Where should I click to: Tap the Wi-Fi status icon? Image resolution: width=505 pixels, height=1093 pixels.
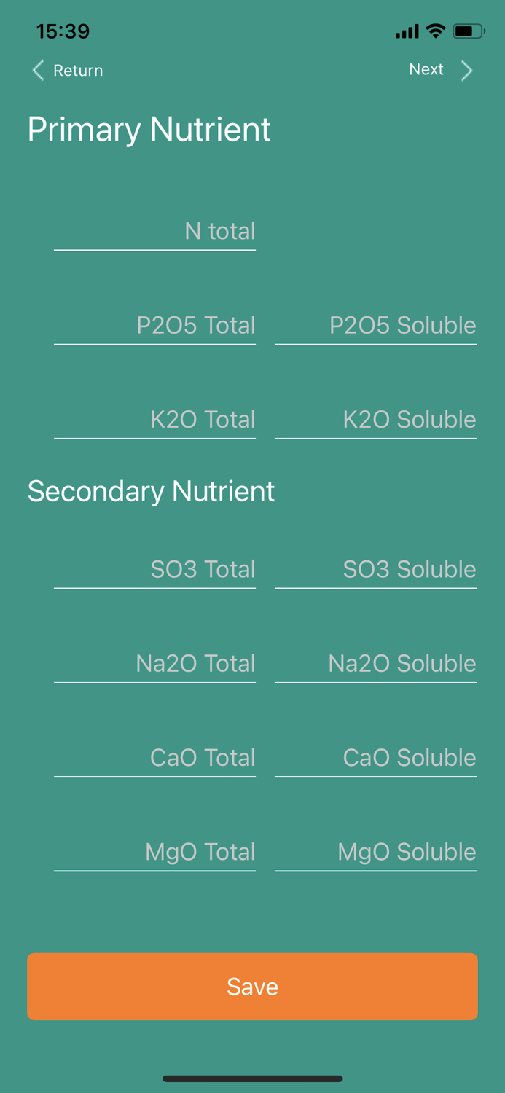tap(436, 31)
